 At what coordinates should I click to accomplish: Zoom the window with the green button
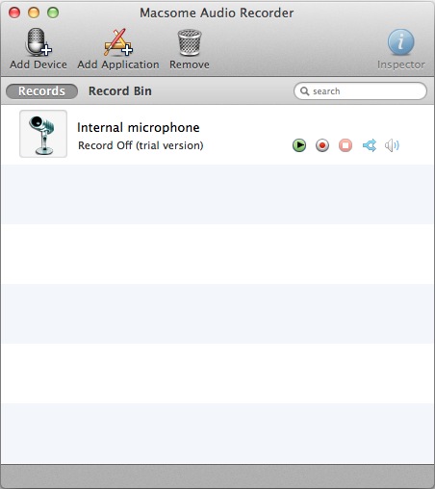[x=53, y=13]
